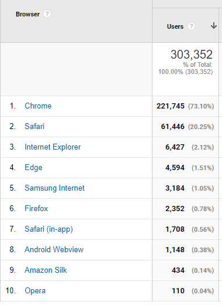Click the Users column help icon
Viewport: 222px width, 305px height.
[x=191, y=26]
